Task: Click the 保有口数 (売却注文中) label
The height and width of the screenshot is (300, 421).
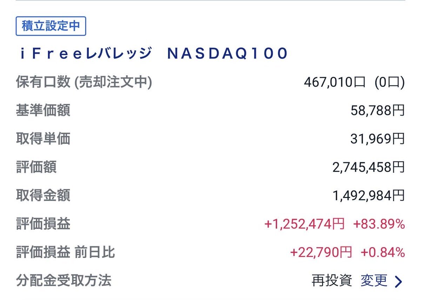Action: pos(84,82)
